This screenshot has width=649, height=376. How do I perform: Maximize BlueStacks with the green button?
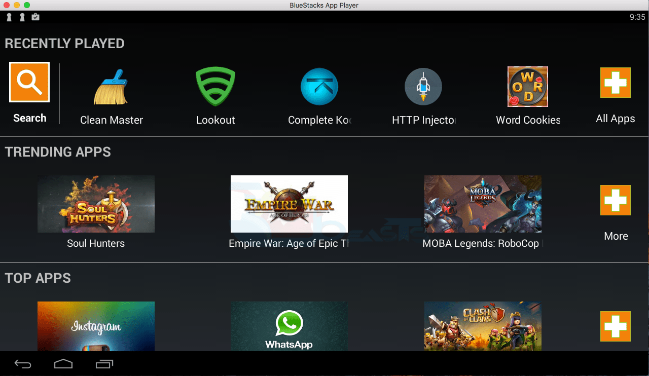pos(27,5)
